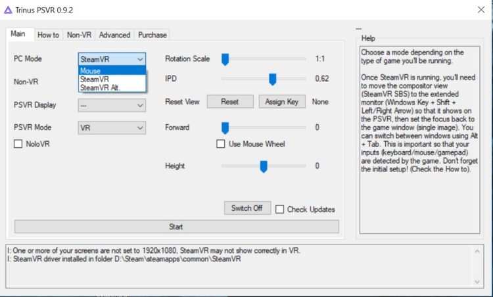Click the Height slider handle

(264, 166)
